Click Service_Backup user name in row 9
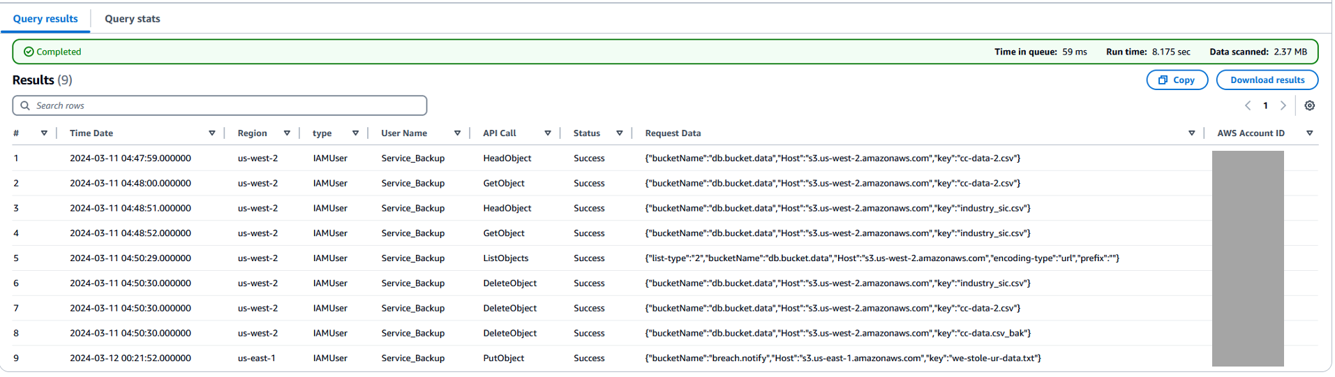The width and height of the screenshot is (1335, 377). point(413,359)
